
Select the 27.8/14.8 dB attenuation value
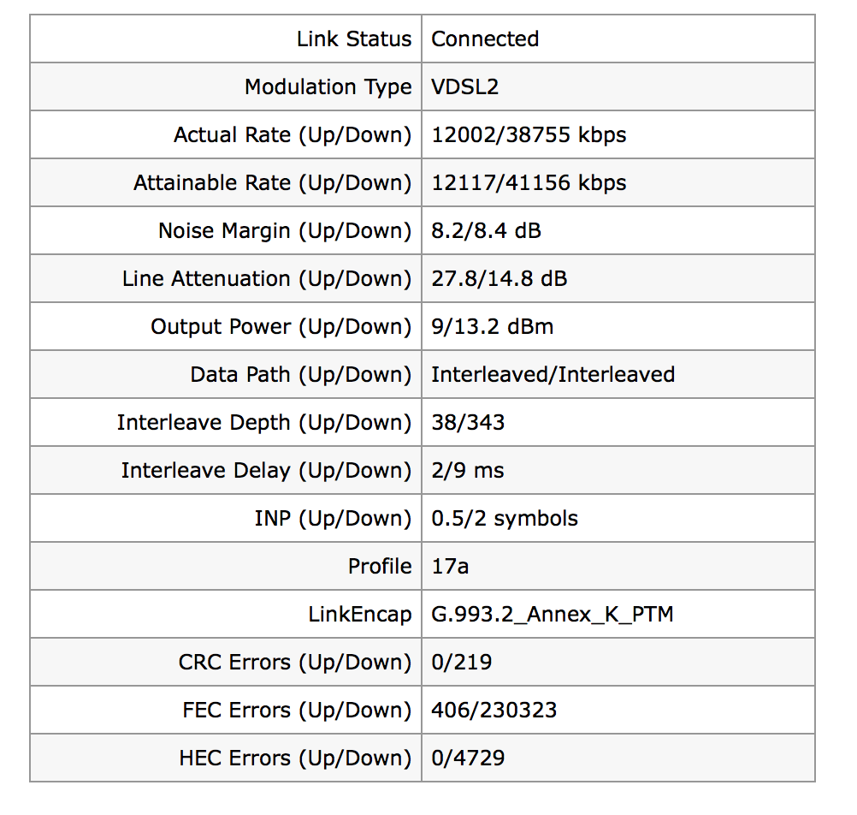[x=499, y=279]
